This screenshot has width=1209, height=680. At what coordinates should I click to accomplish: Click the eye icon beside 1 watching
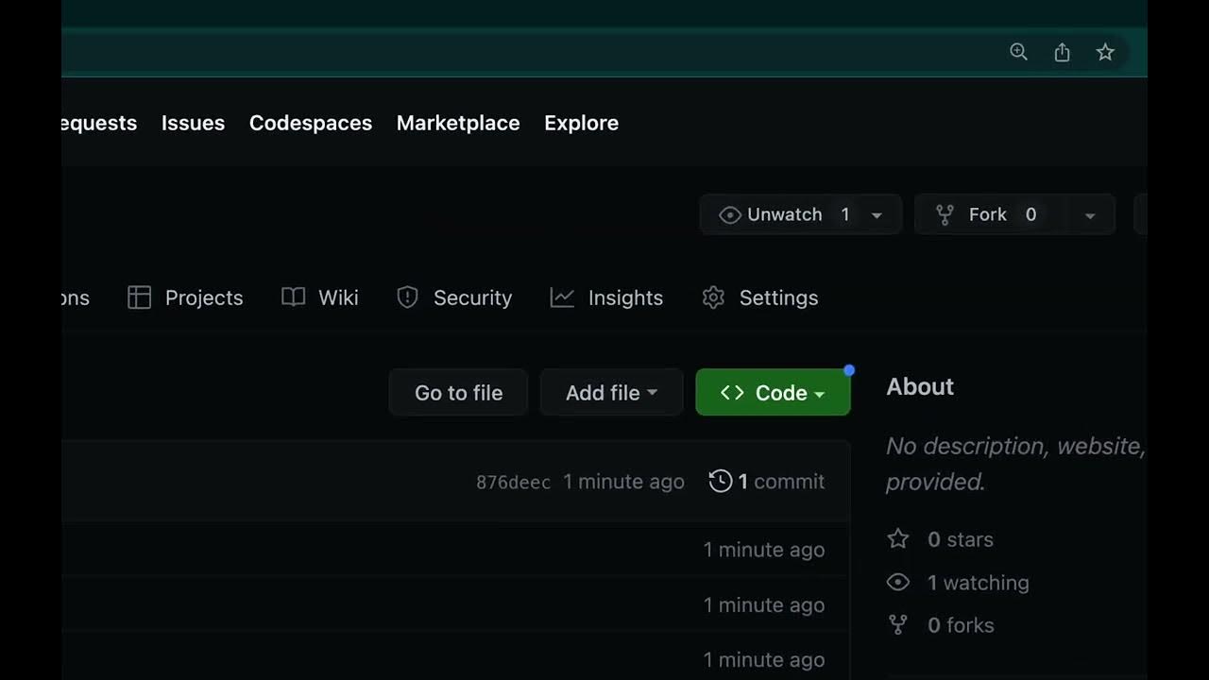897,583
